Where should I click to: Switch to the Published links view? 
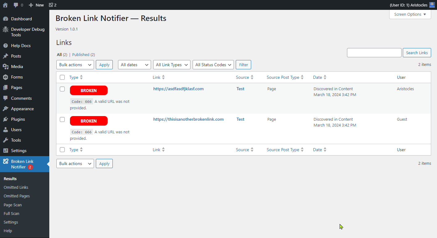(x=80, y=54)
